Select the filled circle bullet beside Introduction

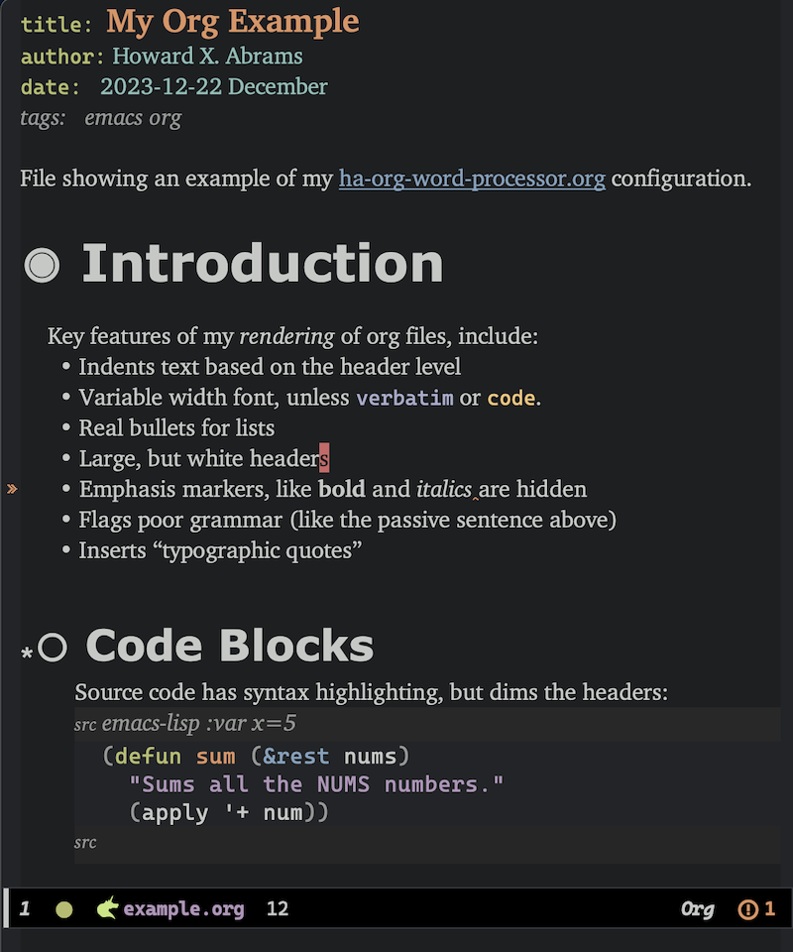42,264
